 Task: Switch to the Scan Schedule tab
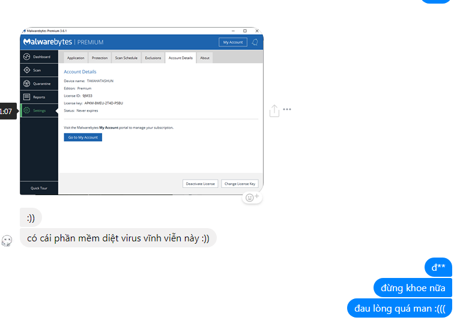pos(126,58)
